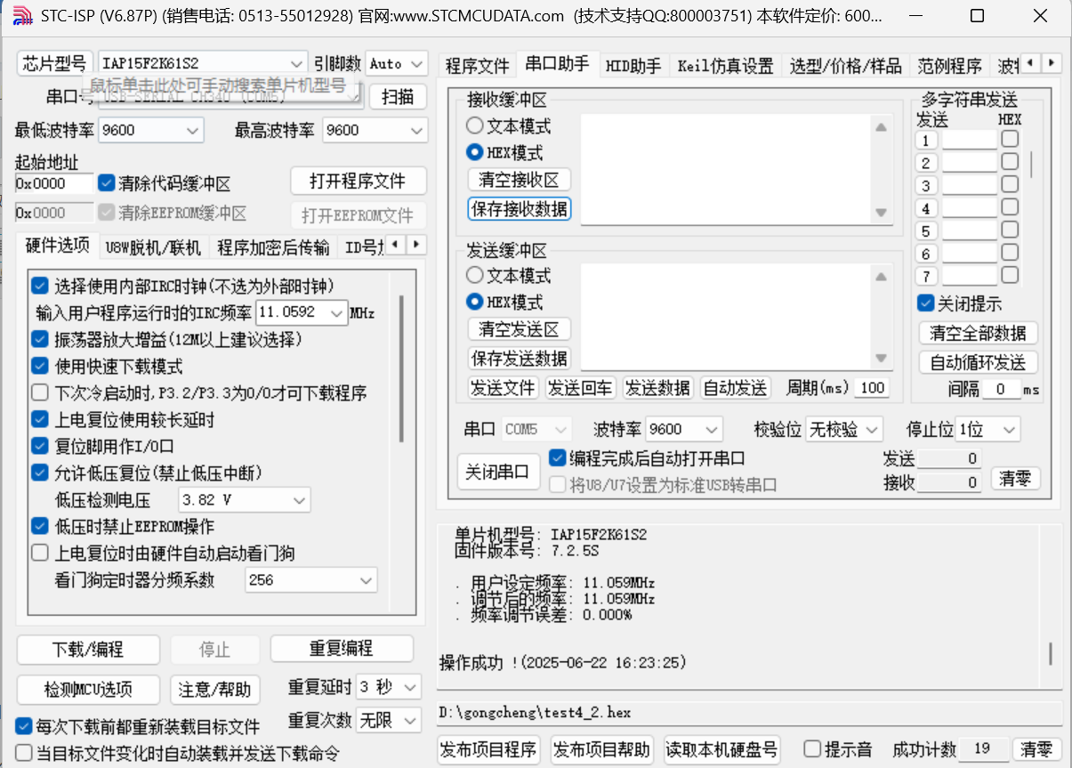Open IRC频率 11.0592 MHz dropdown

click(x=302, y=312)
